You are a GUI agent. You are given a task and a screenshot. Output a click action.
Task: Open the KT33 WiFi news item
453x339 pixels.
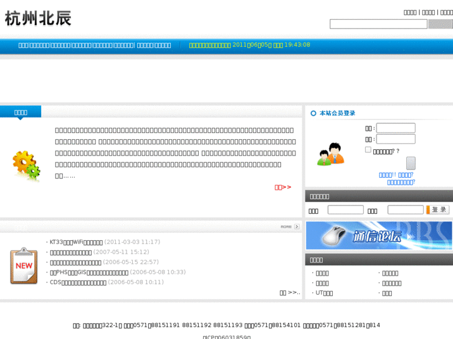(76, 242)
